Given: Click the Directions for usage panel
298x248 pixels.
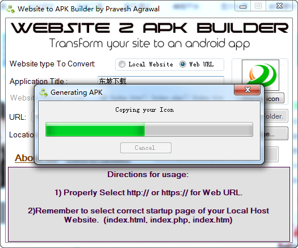Looking at the screenshot, I should point(149,204).
